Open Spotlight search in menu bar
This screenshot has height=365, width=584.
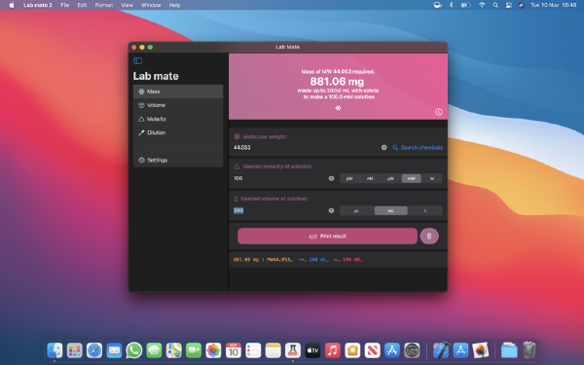click(495, 5)
